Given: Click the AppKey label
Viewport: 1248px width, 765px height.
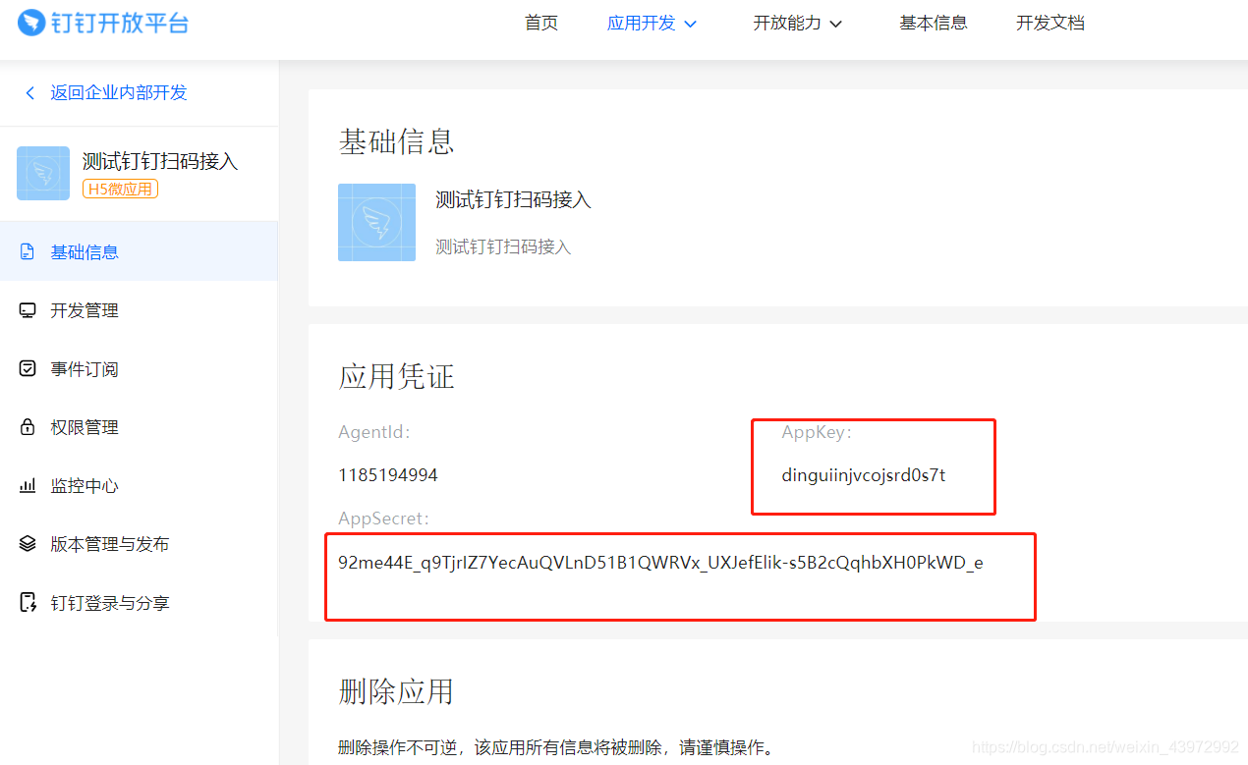Looking at the screenshot, I should point(818,431).
